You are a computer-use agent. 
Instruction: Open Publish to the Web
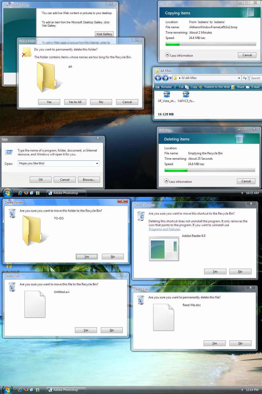pos(217,87)
